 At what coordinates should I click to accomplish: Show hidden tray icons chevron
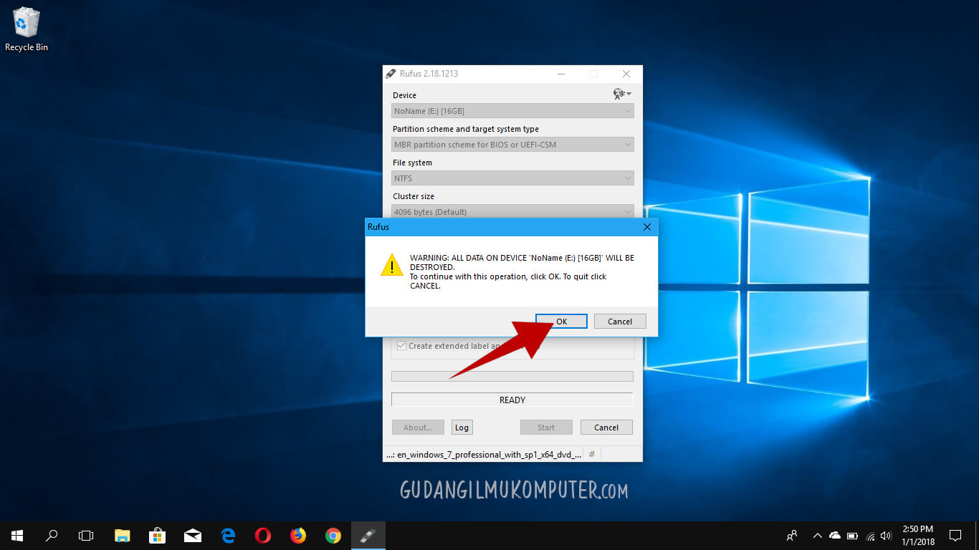click(817, 535)
